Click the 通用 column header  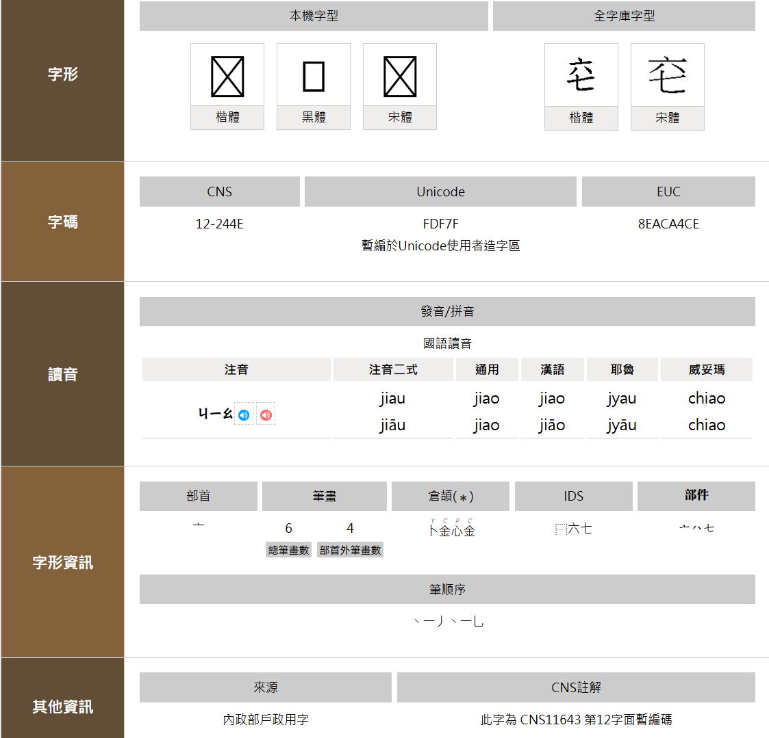click(487, 369)
